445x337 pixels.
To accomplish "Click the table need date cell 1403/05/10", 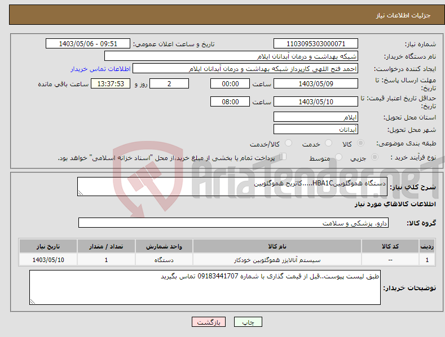I will pyautogui.click(x=49, y=260).
